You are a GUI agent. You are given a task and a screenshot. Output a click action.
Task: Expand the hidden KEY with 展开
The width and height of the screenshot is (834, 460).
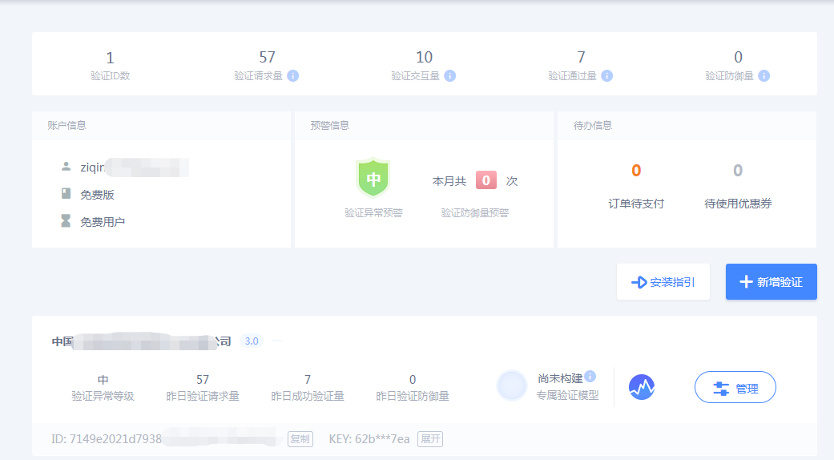tap(430, 439)
